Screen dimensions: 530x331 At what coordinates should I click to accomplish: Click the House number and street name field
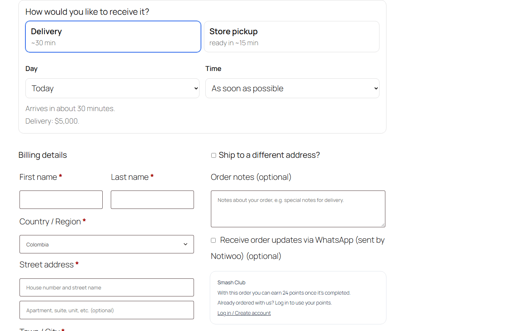107,287
